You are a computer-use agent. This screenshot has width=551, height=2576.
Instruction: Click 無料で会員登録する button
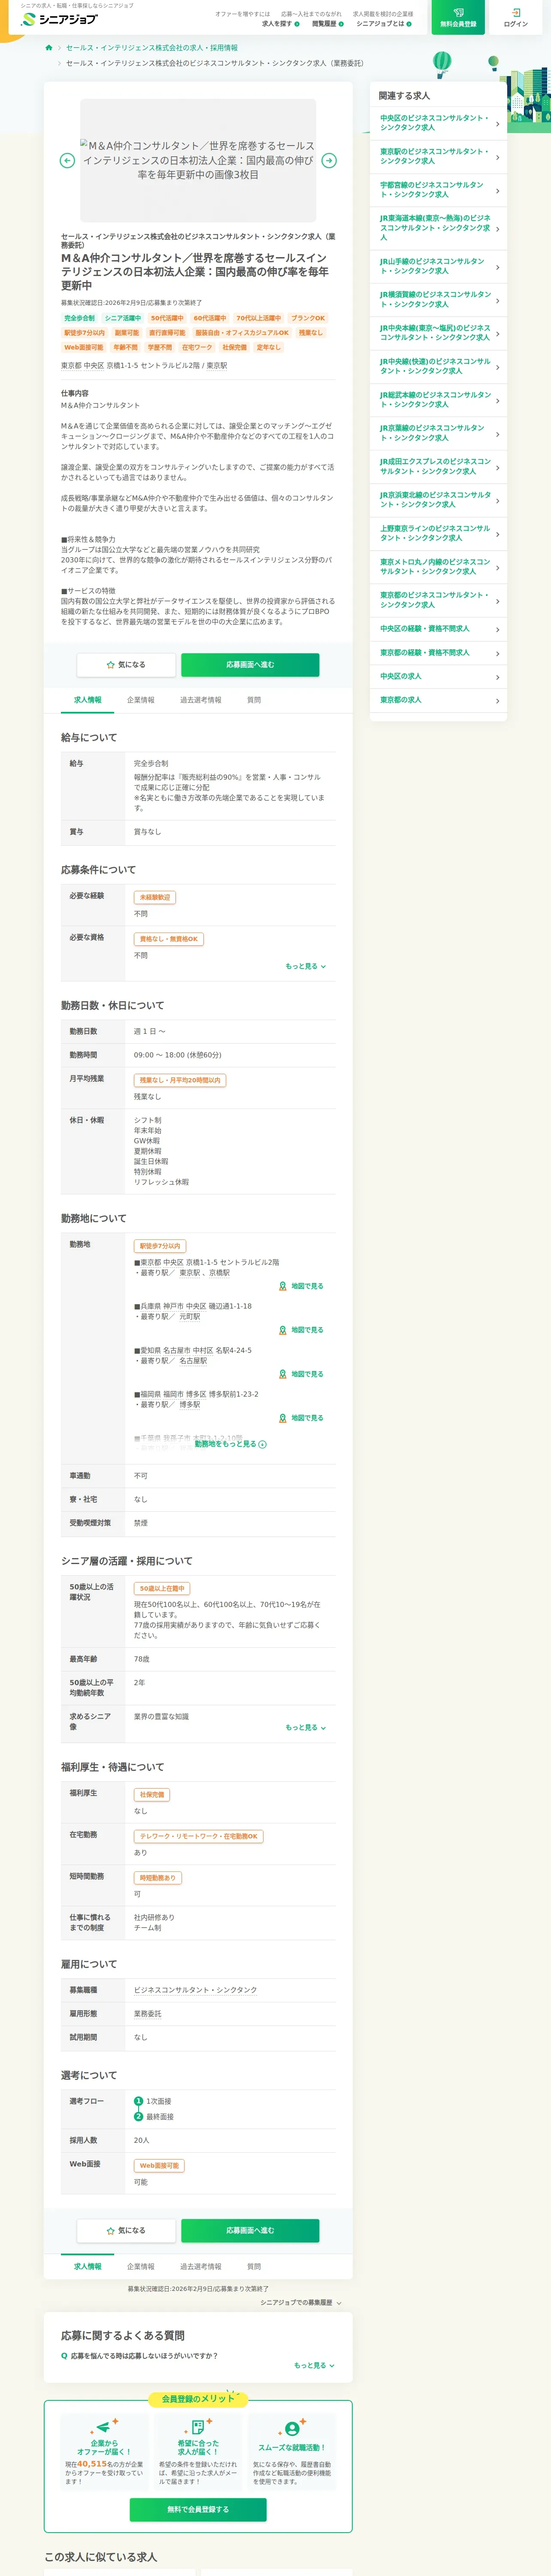pos(198,2509)
